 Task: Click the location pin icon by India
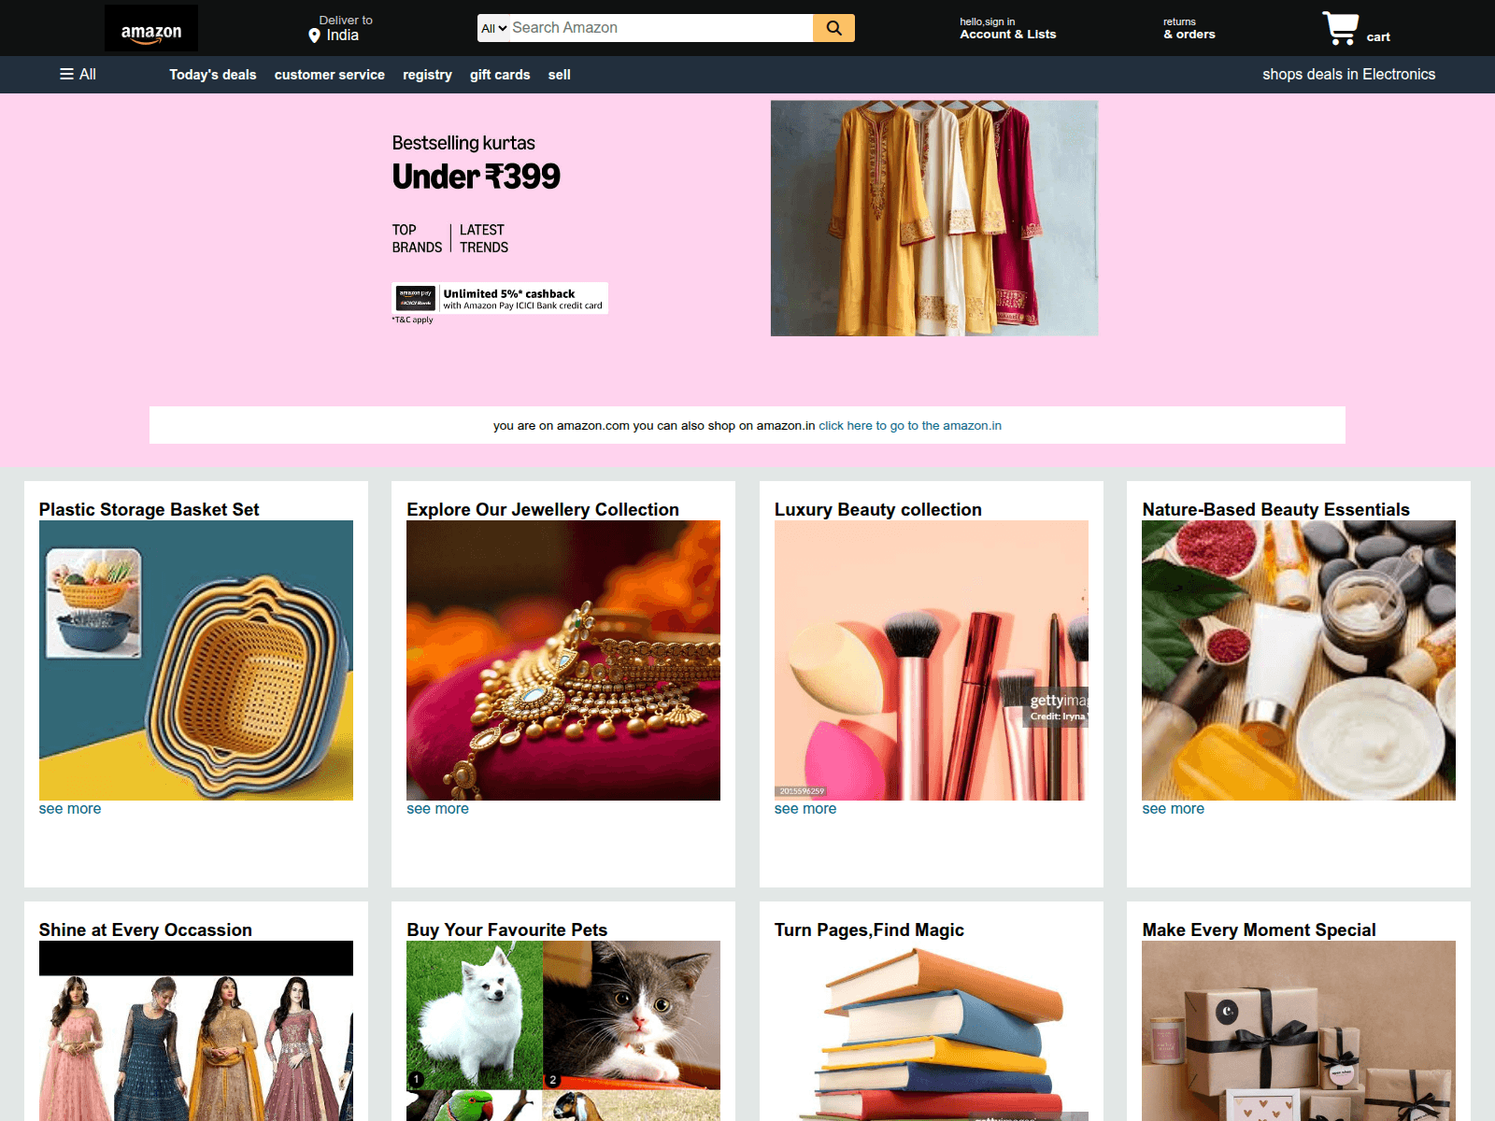pyautogui.click(x=315, y=35)
